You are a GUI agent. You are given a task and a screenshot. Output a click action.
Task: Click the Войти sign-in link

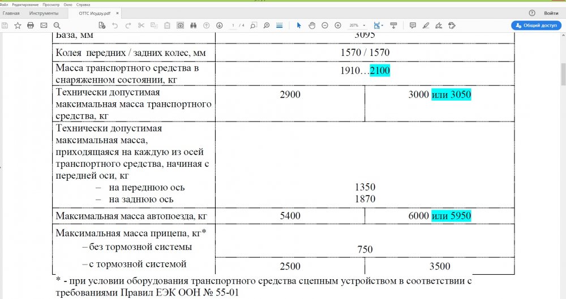coord(551,12)
